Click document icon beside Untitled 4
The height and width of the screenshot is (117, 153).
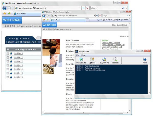click(x=11, y=69)
